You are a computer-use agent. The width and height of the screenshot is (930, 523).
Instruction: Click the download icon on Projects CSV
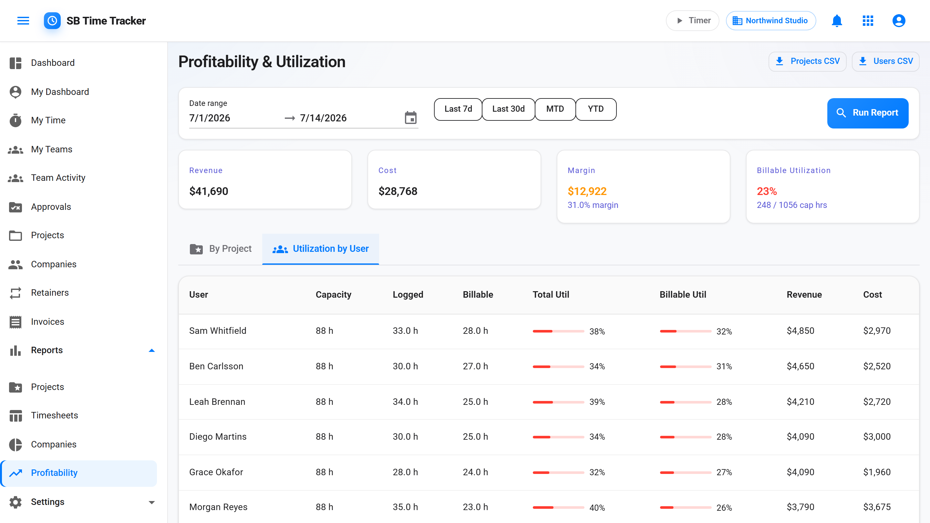coord(779,61)
